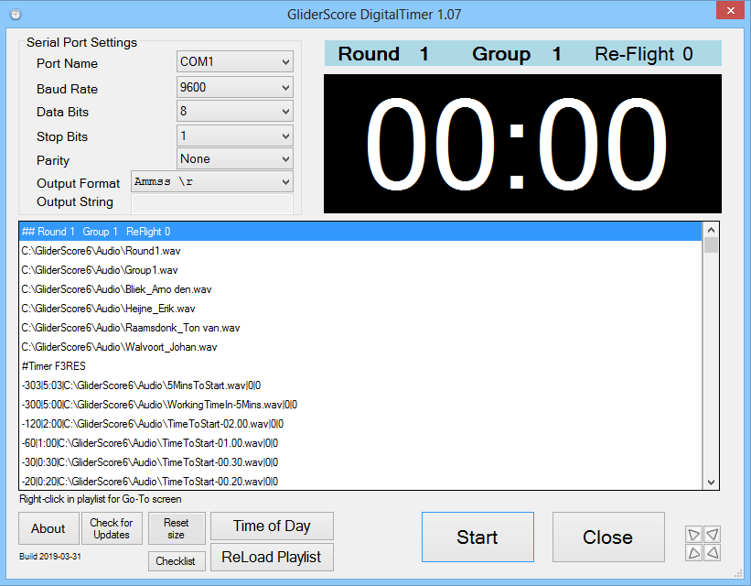Click the About button
The image size is (751, 586).
click(x=48, y=528)
